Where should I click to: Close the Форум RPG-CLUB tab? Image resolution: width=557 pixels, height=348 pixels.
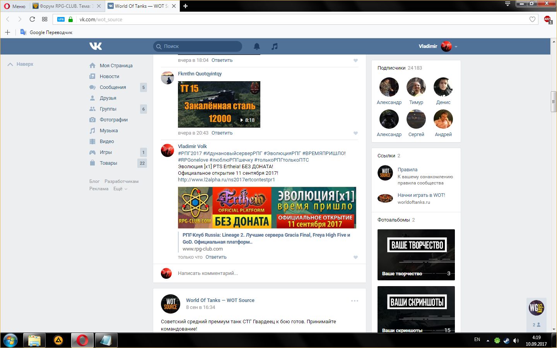[99, 6]
